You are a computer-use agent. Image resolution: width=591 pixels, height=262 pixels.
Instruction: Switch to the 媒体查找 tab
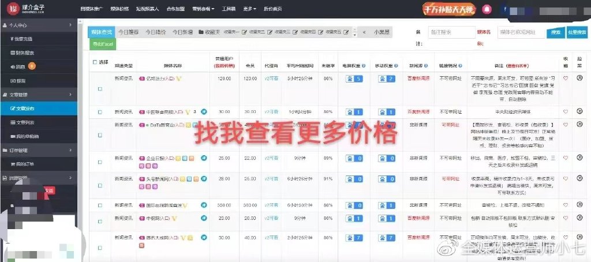click(102, 32)
